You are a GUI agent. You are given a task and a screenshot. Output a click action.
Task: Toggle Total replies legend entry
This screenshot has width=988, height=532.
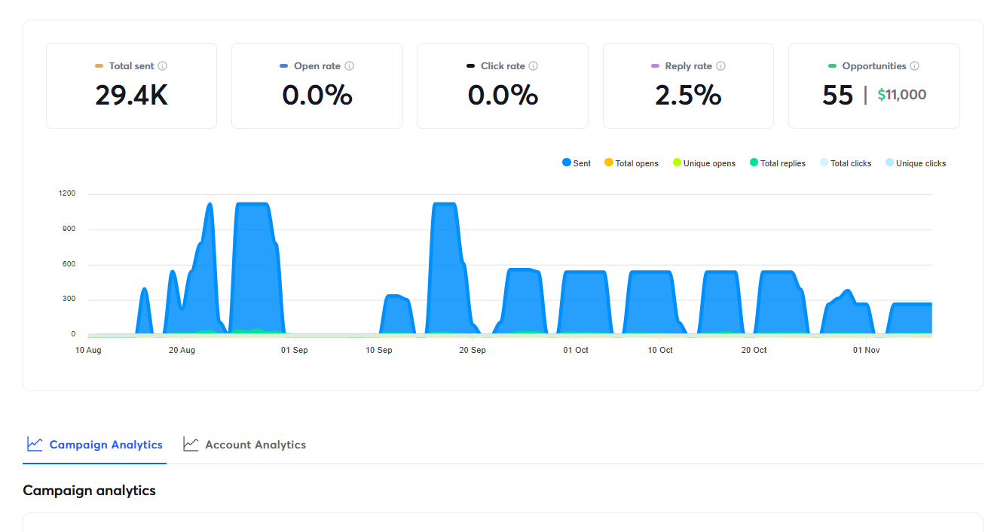[x=778, y=163]
